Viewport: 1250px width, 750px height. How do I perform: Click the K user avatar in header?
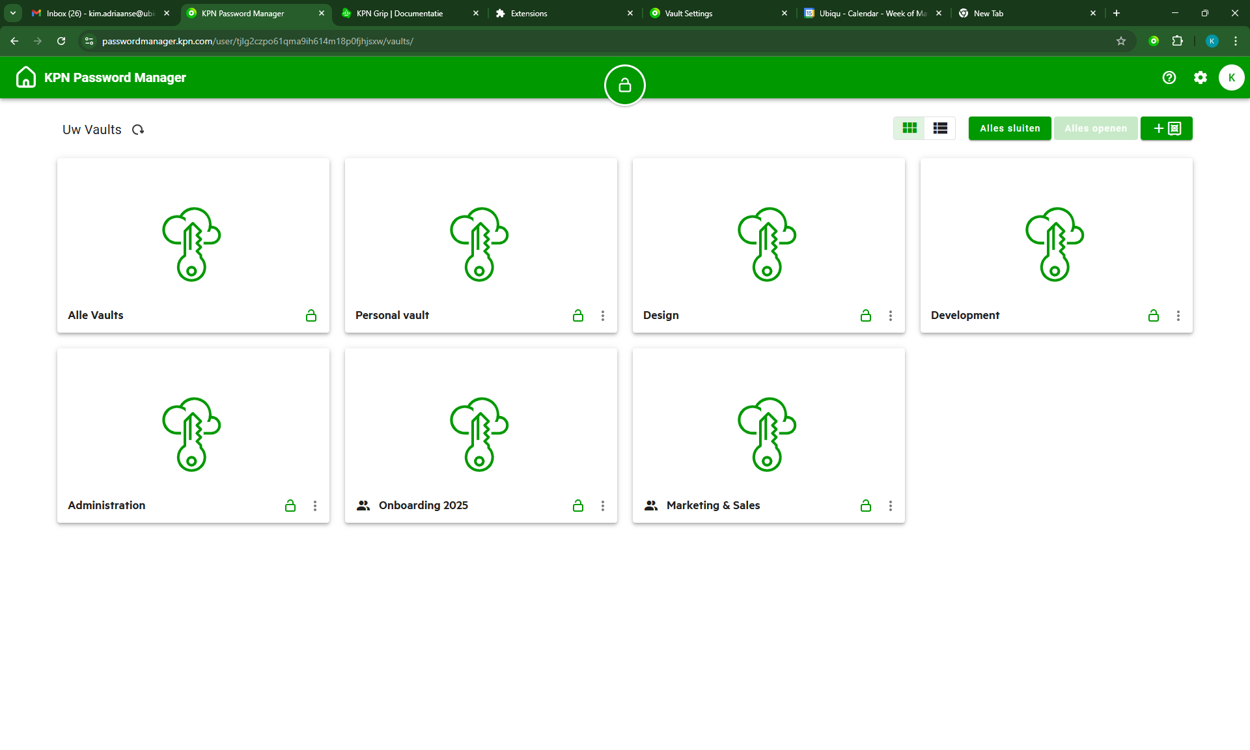click(1230, 77)
